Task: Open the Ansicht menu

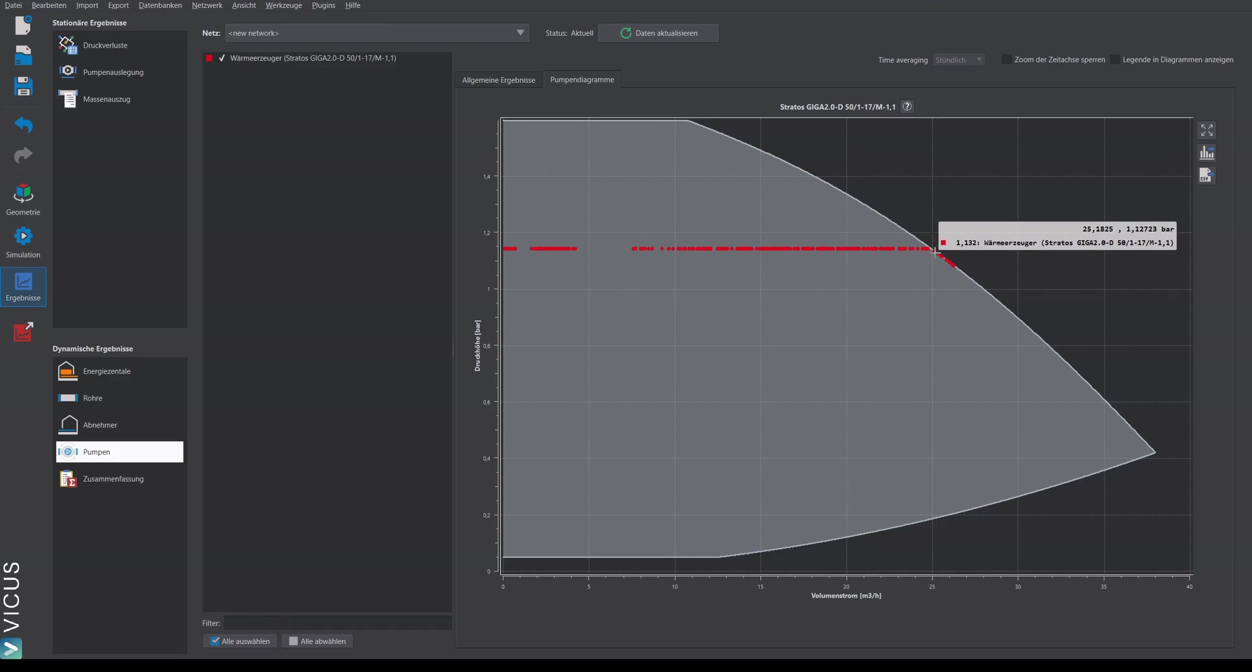Action: pyautogui.click(x=244, y=5)
